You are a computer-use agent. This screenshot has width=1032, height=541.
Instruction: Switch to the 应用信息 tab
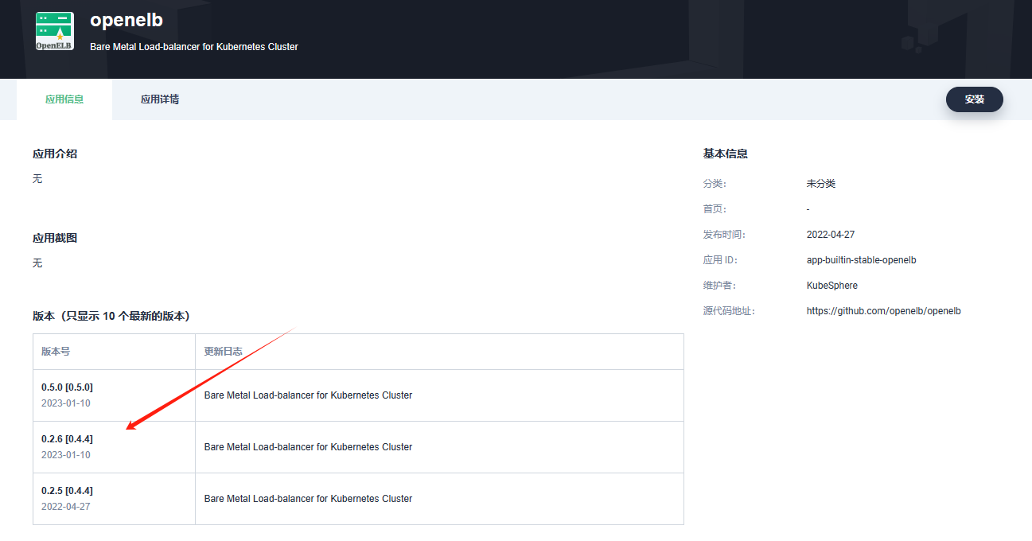point(64,99)
